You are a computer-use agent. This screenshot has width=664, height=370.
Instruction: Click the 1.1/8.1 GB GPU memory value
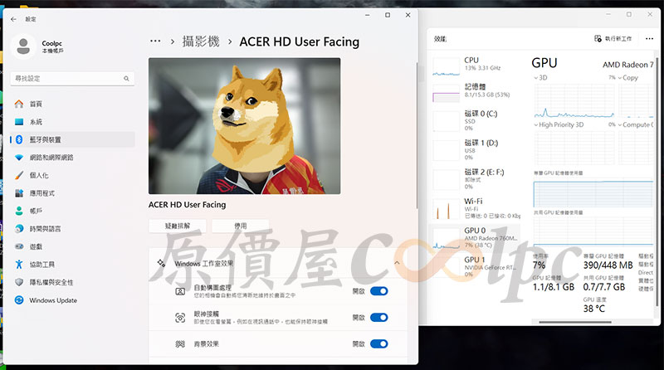[x=554, y=287]
